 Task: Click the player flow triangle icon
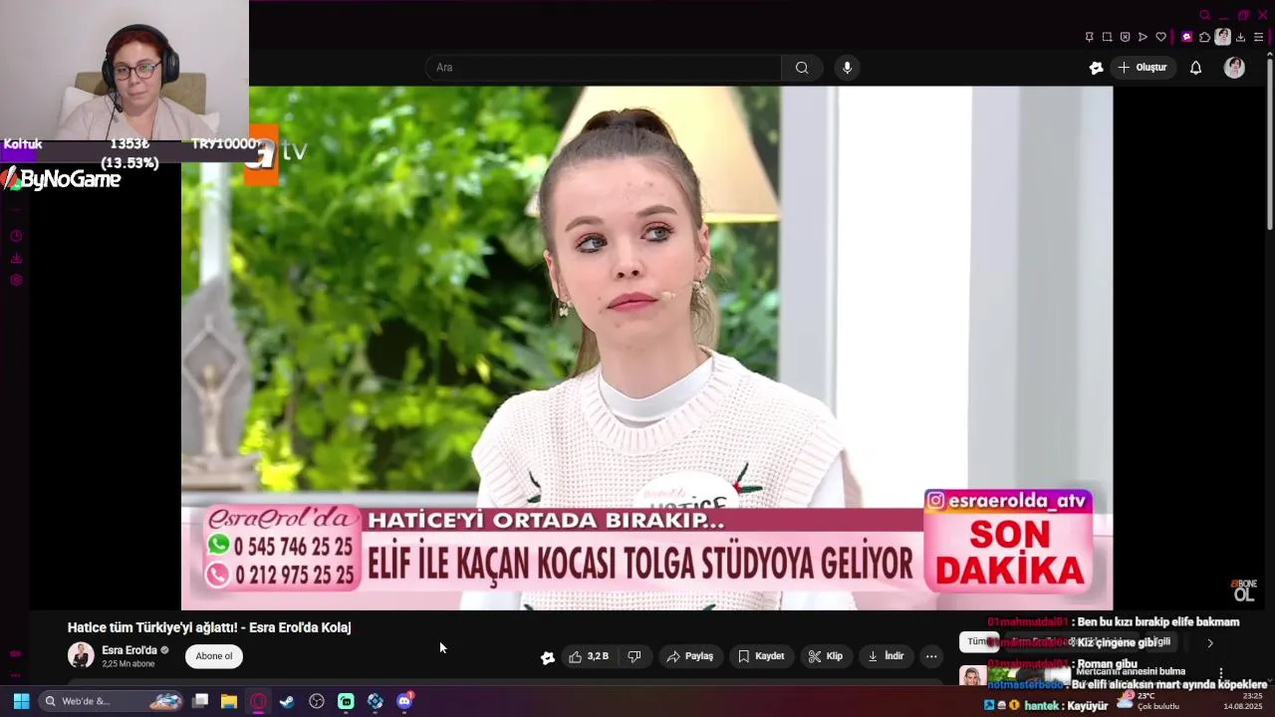(1143, 37)
